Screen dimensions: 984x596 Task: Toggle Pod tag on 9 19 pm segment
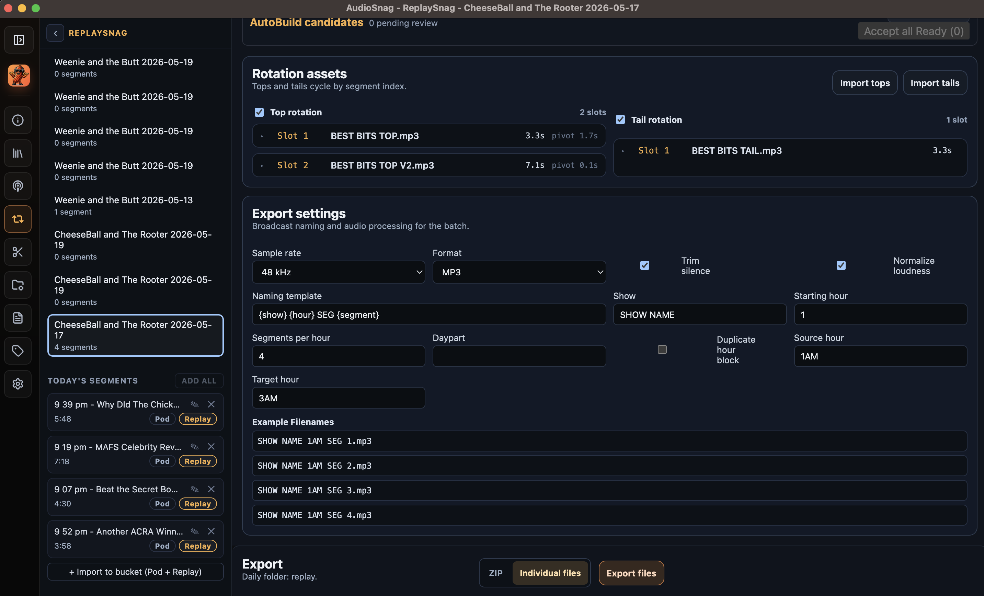pos(162,461)
